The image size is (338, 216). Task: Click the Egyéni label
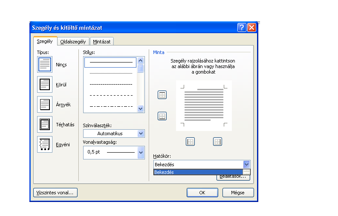(63, 145)
